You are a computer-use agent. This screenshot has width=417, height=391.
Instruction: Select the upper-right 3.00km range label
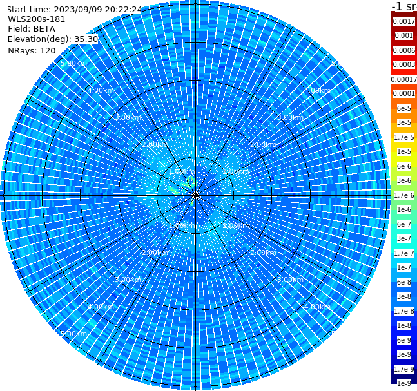tap(290, 117)
